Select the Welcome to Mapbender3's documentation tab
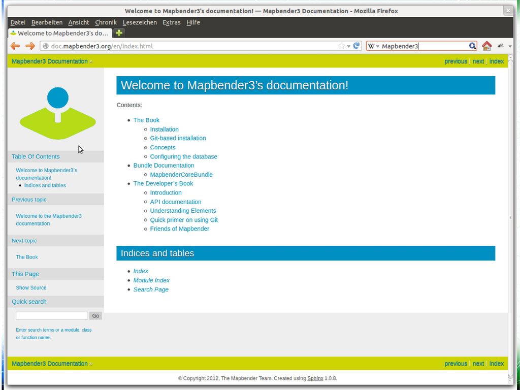Viewport: 520px width, 390px height. pos(60,33)
